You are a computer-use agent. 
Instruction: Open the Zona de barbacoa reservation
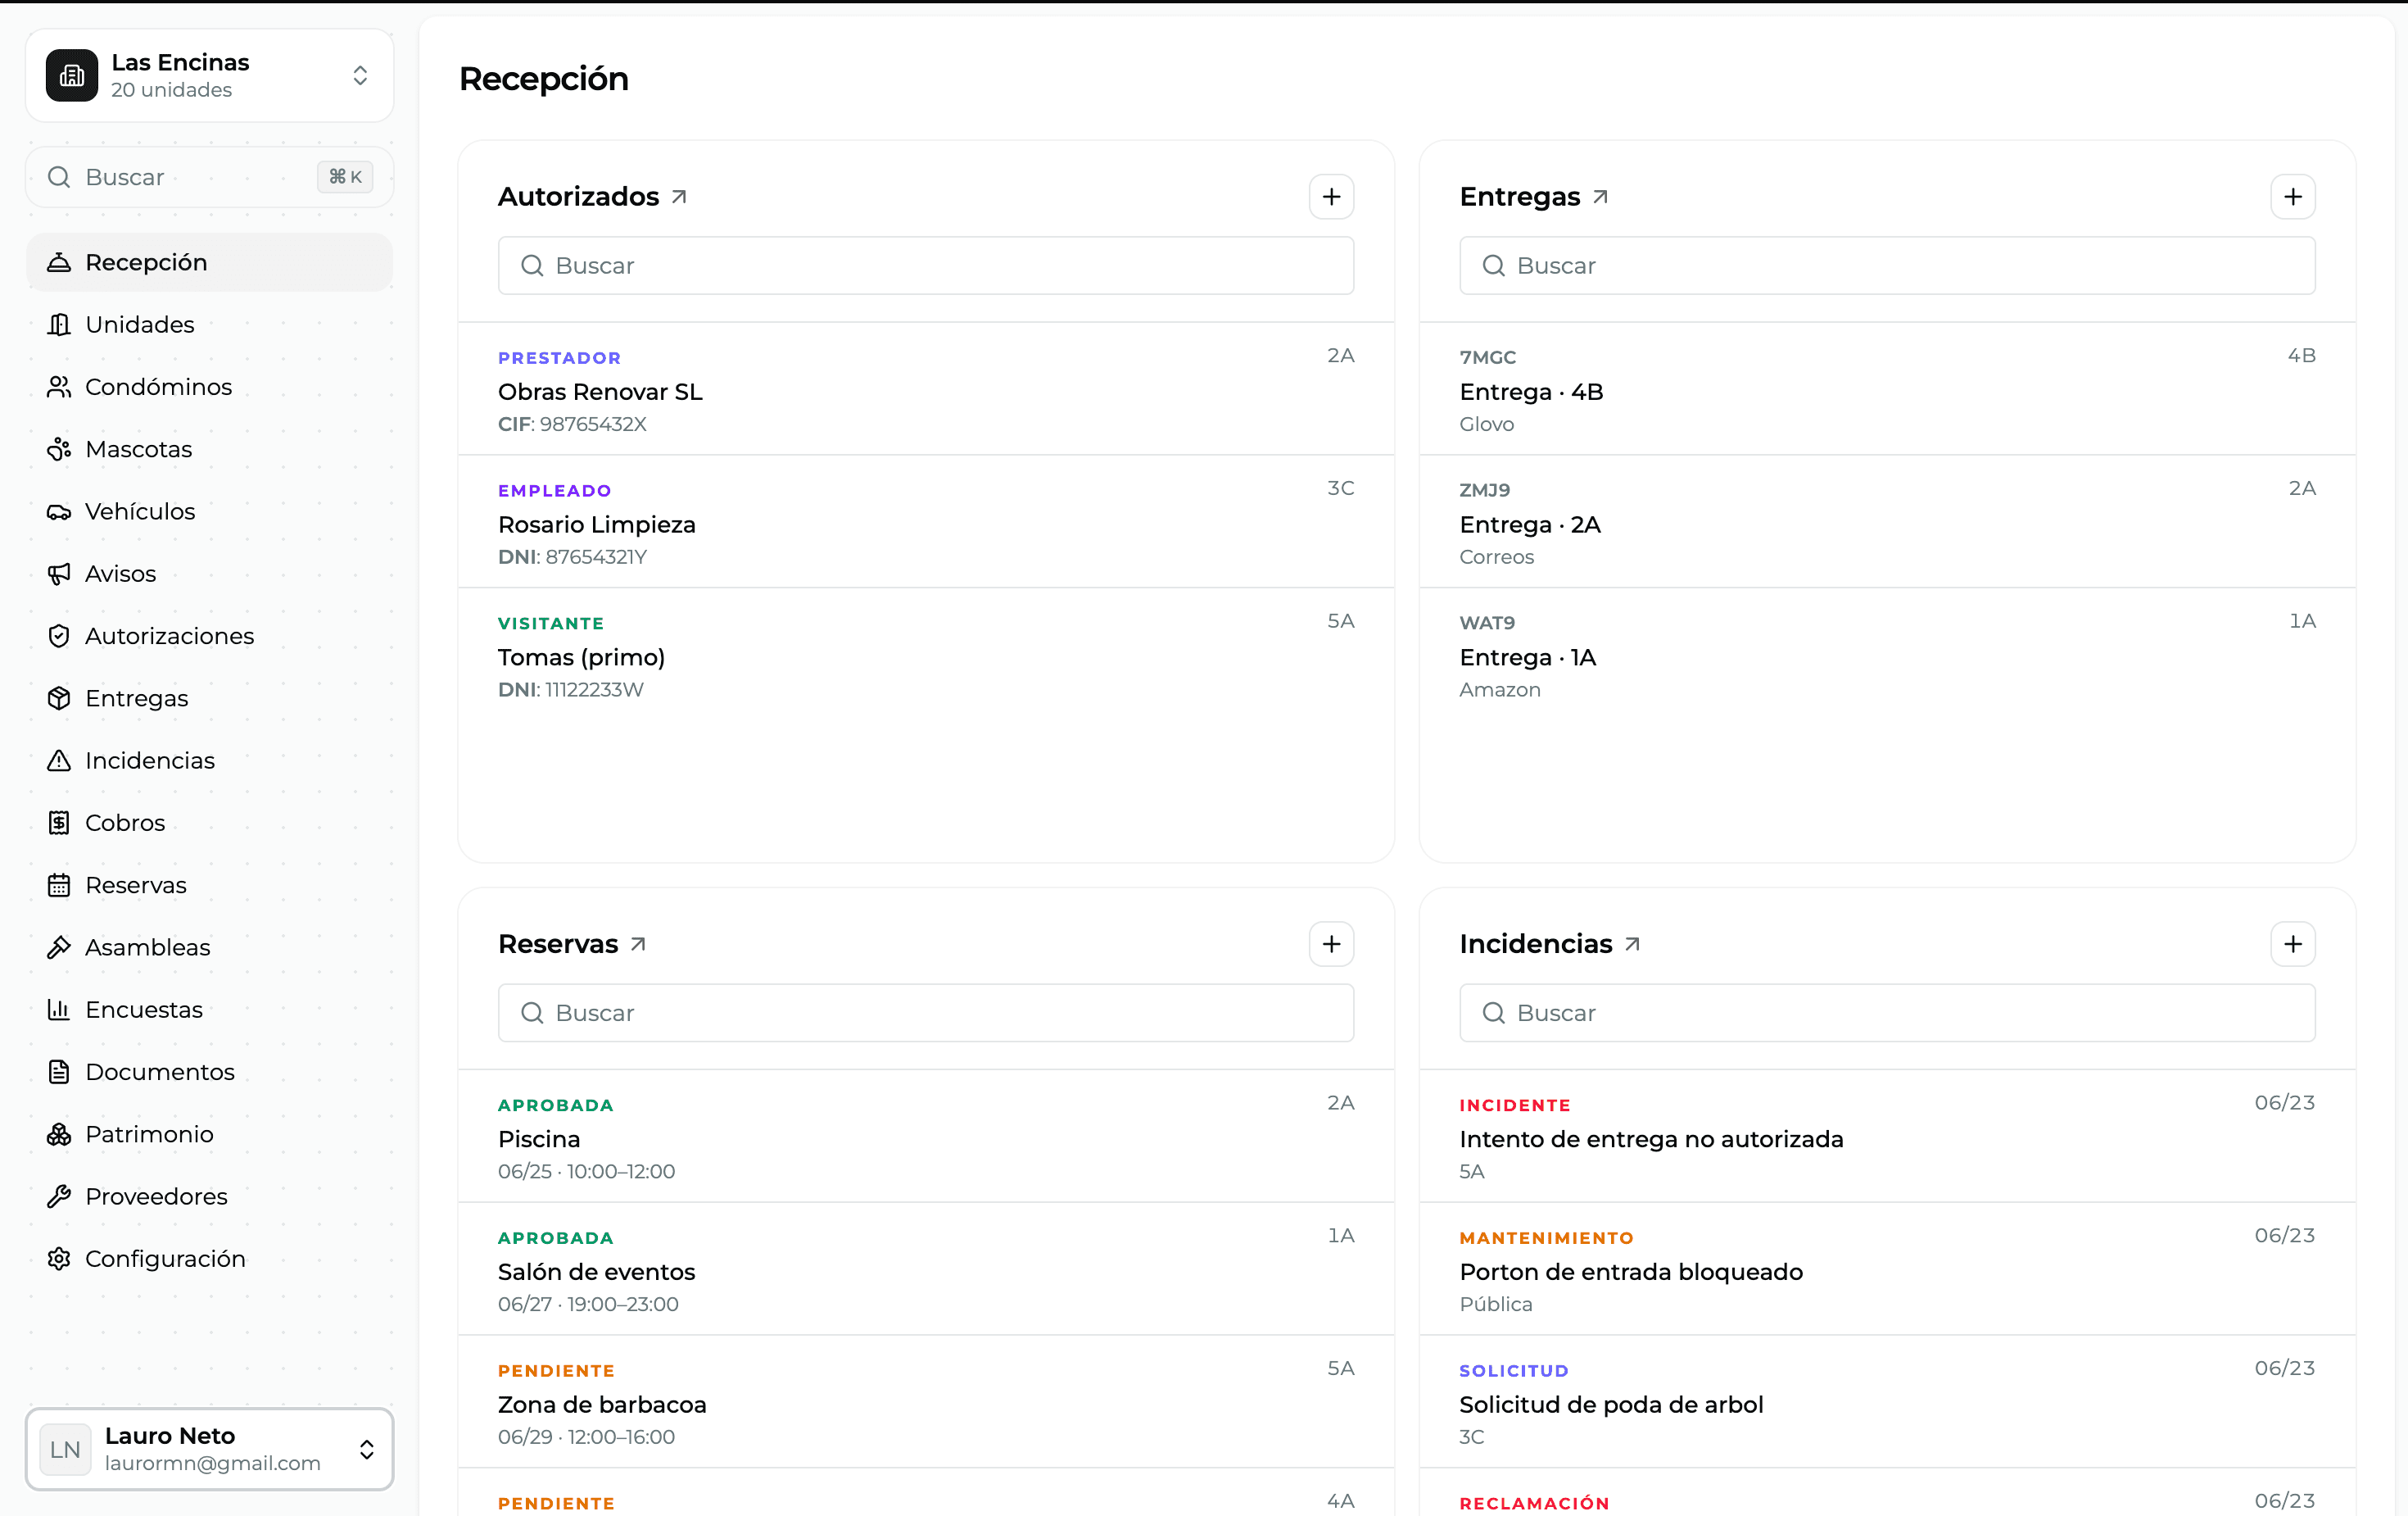(926, 1402)
